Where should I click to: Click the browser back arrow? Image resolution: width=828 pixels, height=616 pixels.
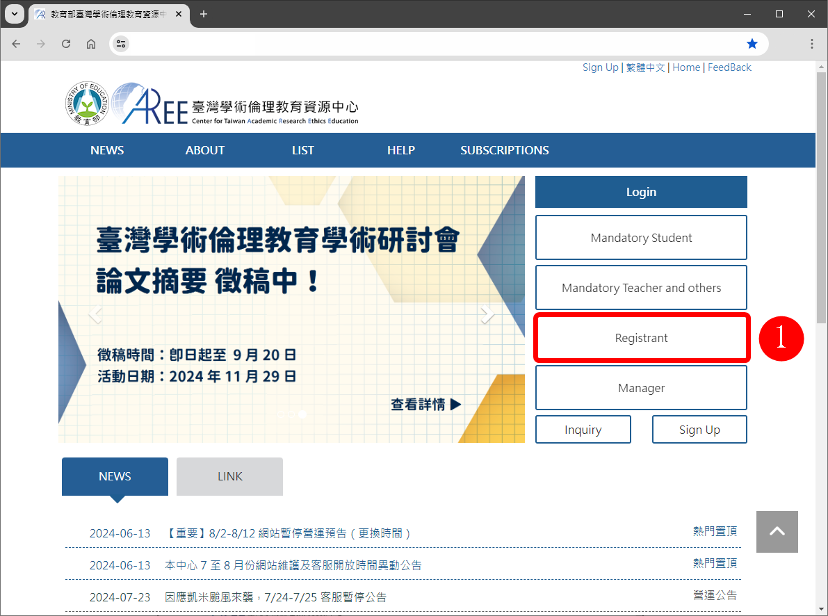click(17, 44)
